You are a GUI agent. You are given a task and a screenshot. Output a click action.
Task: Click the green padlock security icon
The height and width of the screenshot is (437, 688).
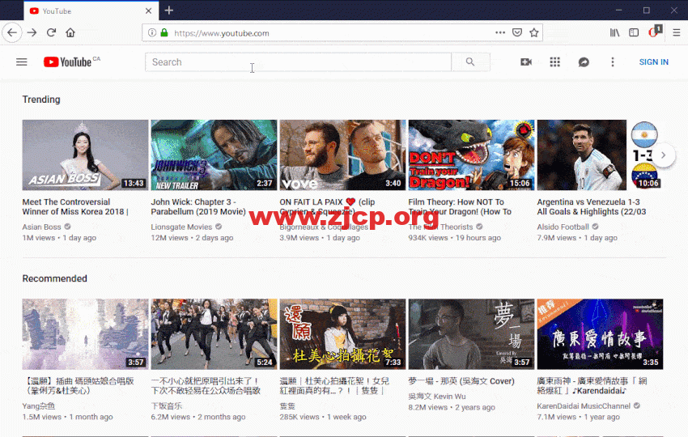pyautogui.click(x=164, y=33)
